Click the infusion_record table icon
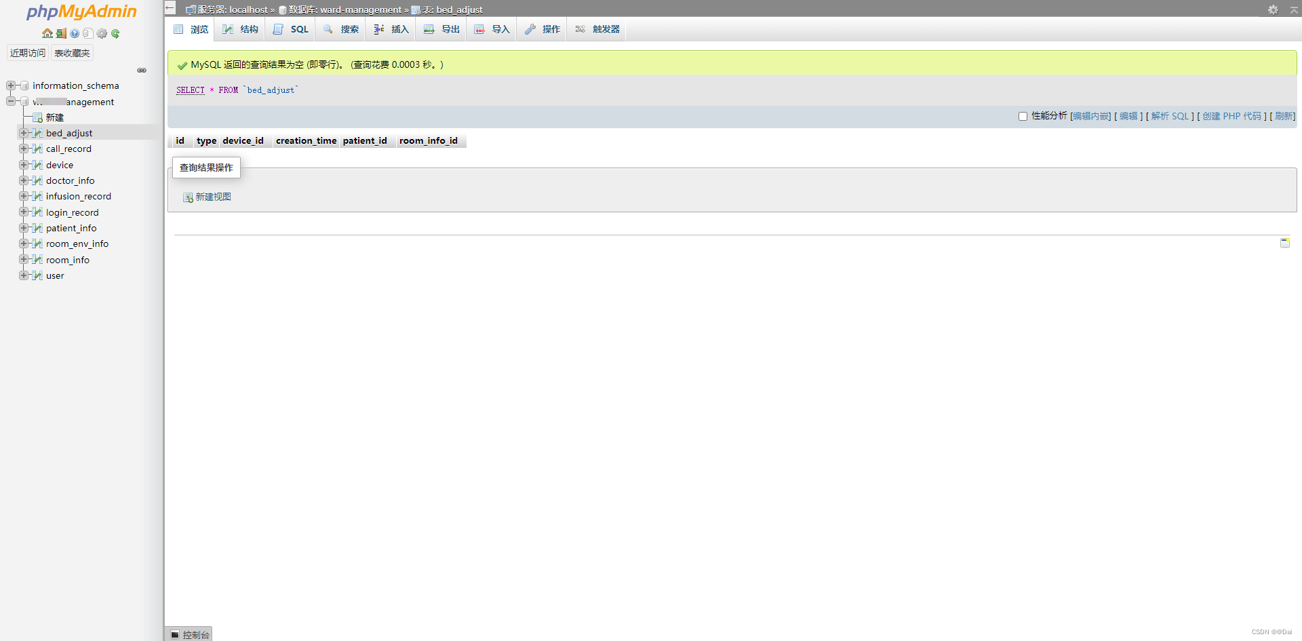Screen dimensions: 1302x641 point(37,196)
